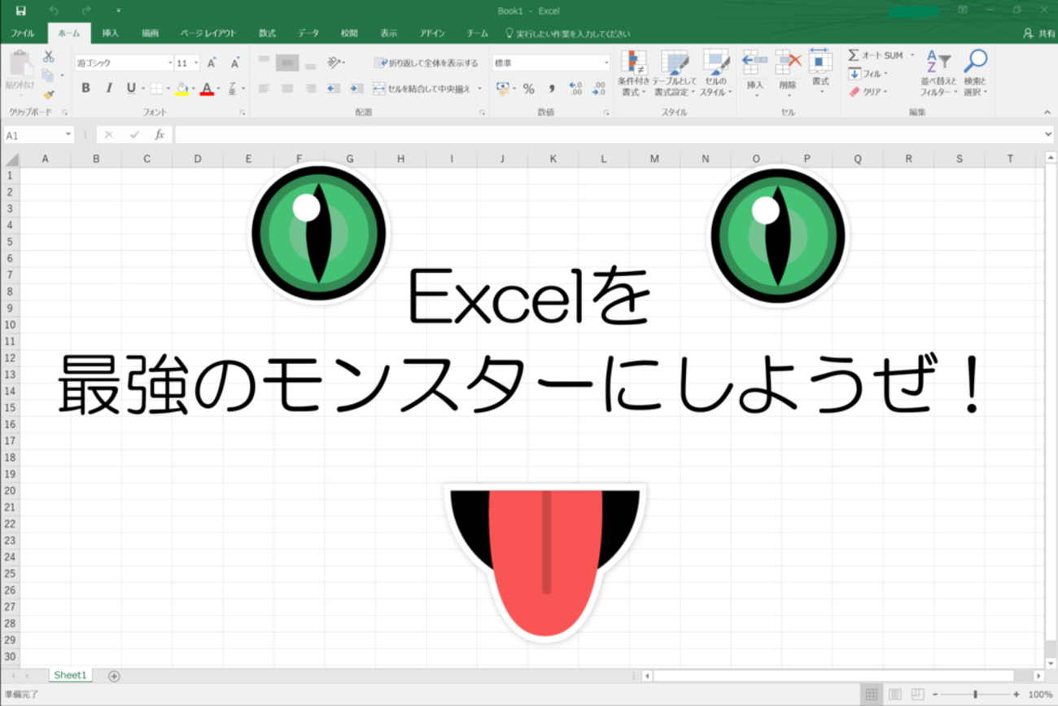Collapse the ribbon with the chevron
Viewport: 1058px width, 706px height.
point(1047,112)
